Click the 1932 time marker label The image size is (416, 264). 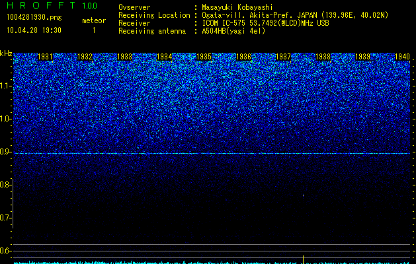[x=85, y=57]
